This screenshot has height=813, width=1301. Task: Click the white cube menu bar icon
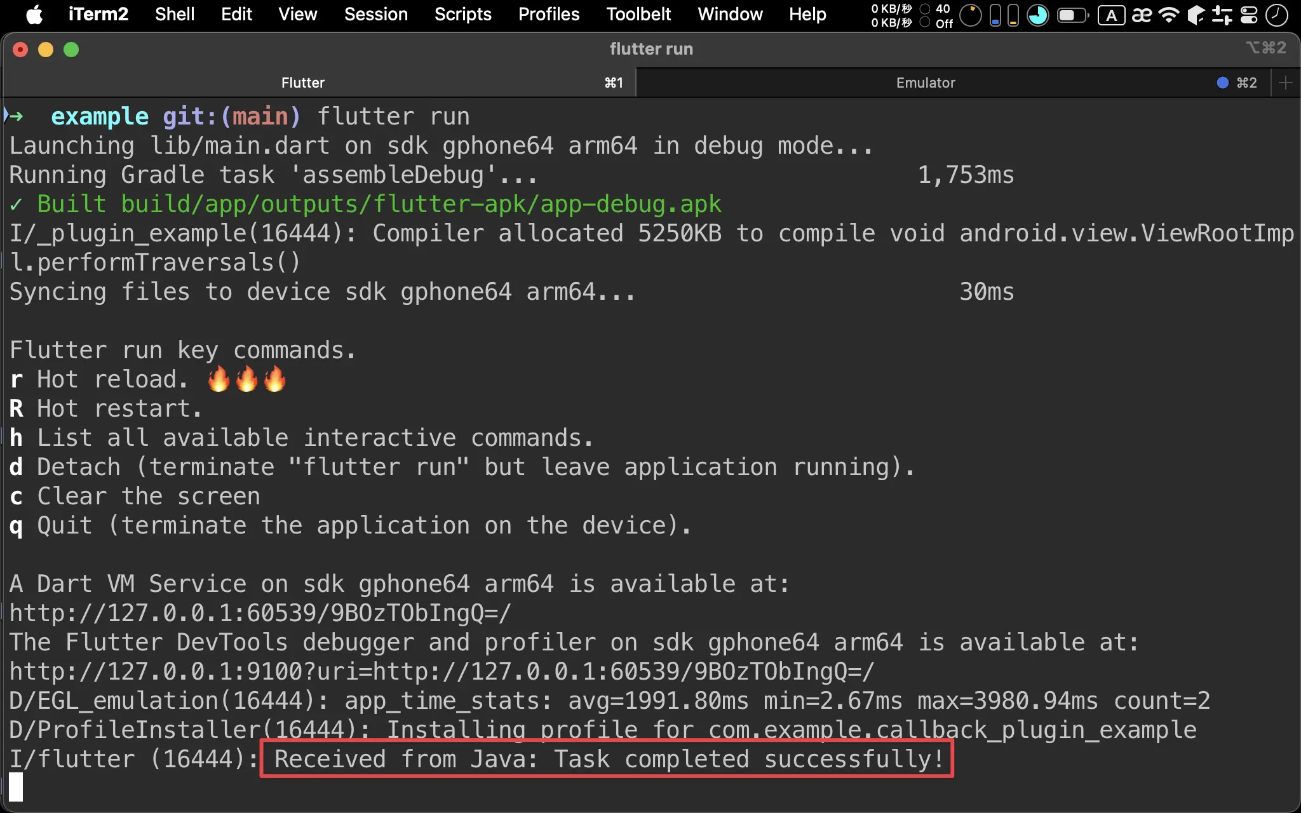point(1196,15)
